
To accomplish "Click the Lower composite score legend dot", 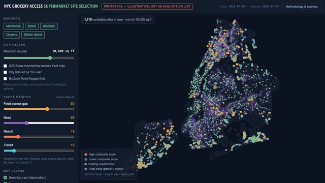I will [x=86, y=159].
